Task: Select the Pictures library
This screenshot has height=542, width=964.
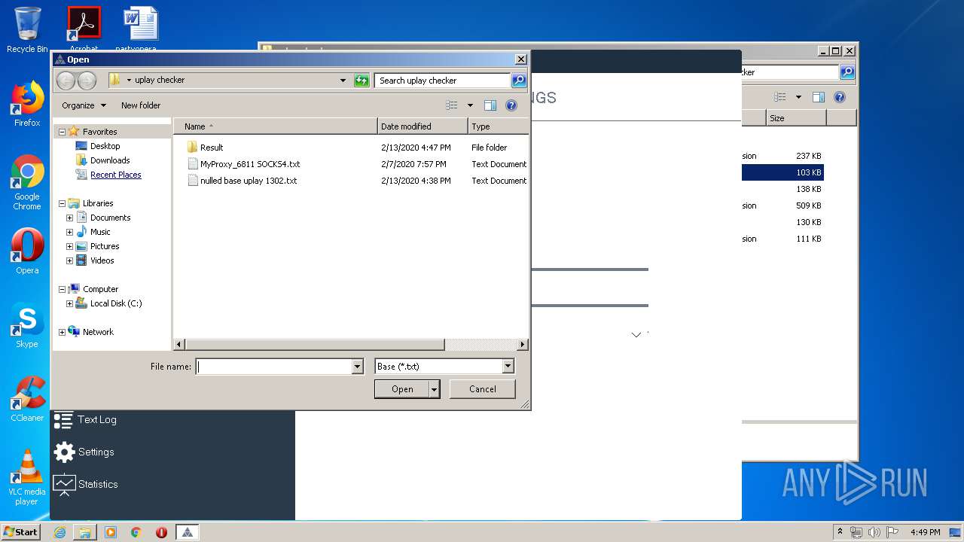Action: 105,246
